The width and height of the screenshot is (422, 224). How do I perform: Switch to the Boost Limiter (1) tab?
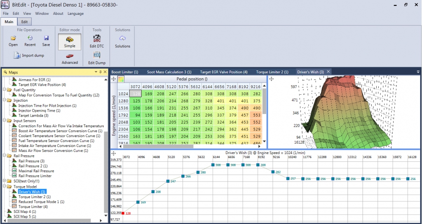click(x=124, y=72)
